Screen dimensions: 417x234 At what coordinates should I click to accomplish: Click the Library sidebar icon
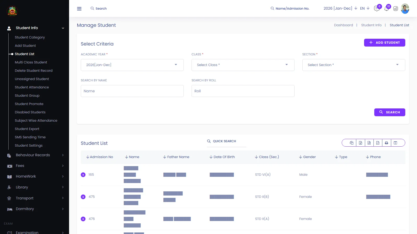click(x=9, y=187)
